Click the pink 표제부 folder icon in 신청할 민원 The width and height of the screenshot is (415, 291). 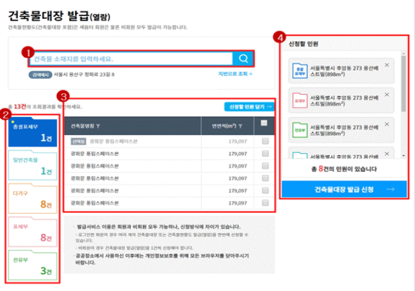[299, 100]
